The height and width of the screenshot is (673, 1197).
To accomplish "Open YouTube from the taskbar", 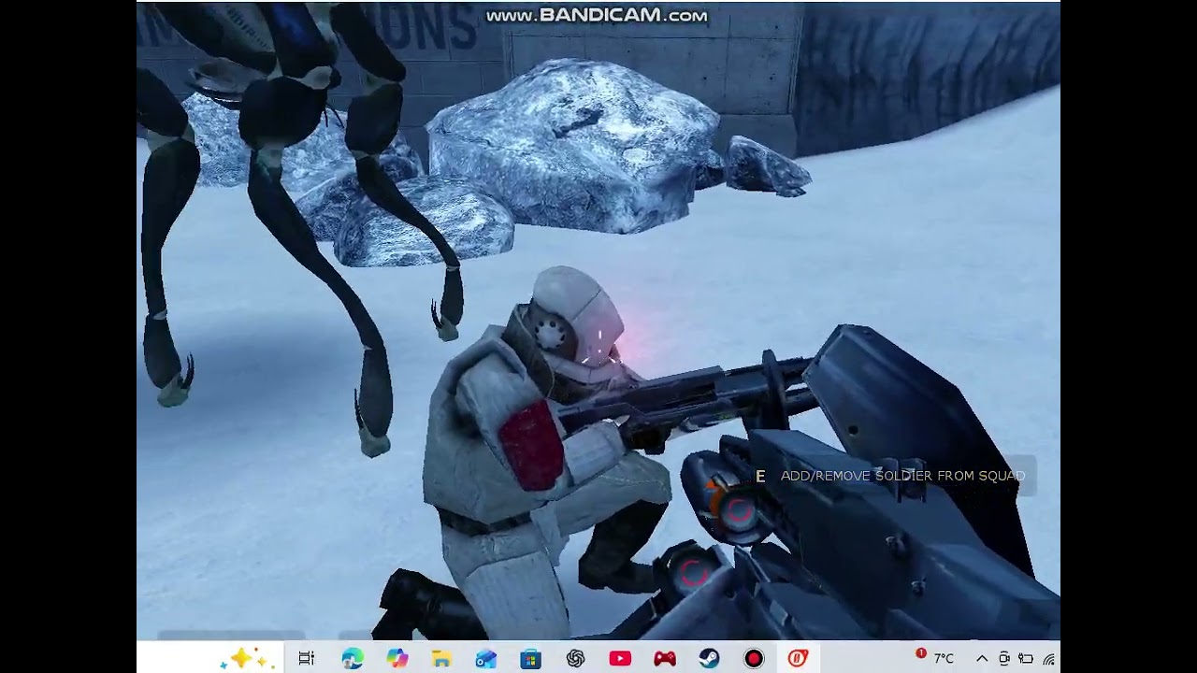I will 620,658.
